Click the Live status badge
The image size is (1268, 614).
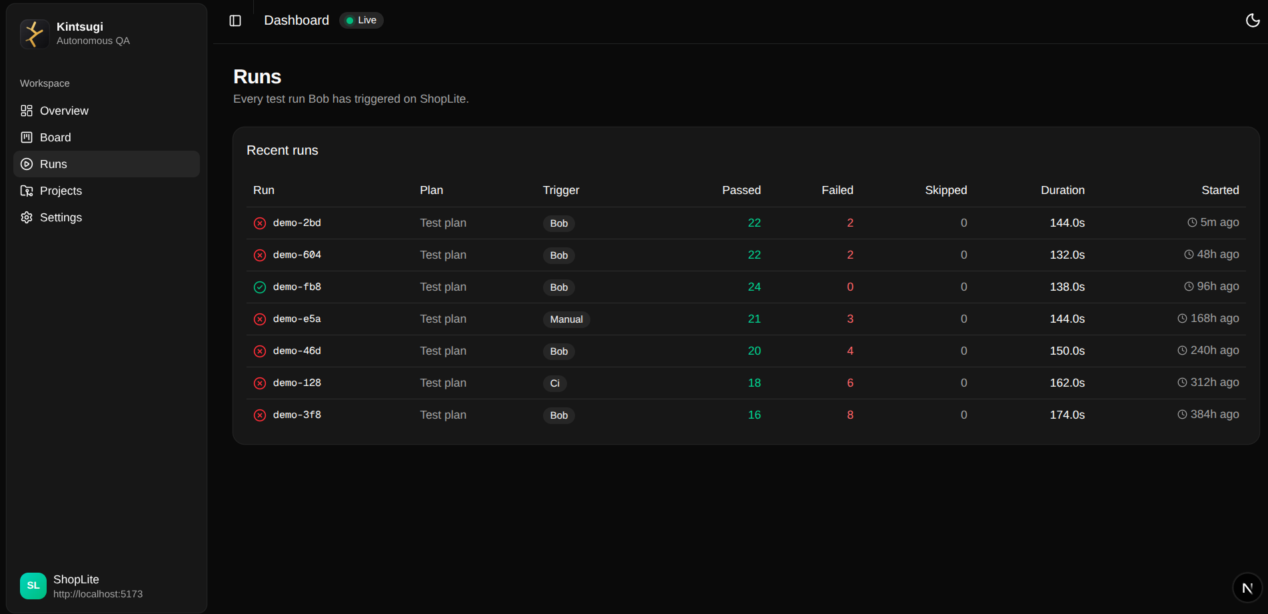tap(362, 21)
